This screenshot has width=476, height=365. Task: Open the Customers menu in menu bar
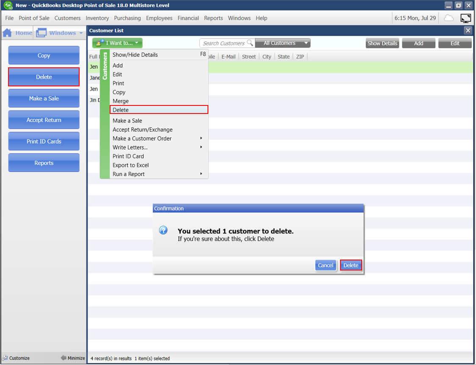click(x=67, y=18)
